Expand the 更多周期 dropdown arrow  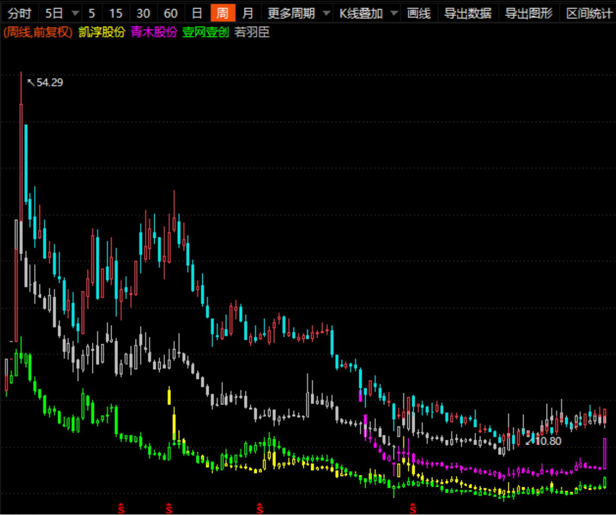pyautogui.click(x=326, y=13)
